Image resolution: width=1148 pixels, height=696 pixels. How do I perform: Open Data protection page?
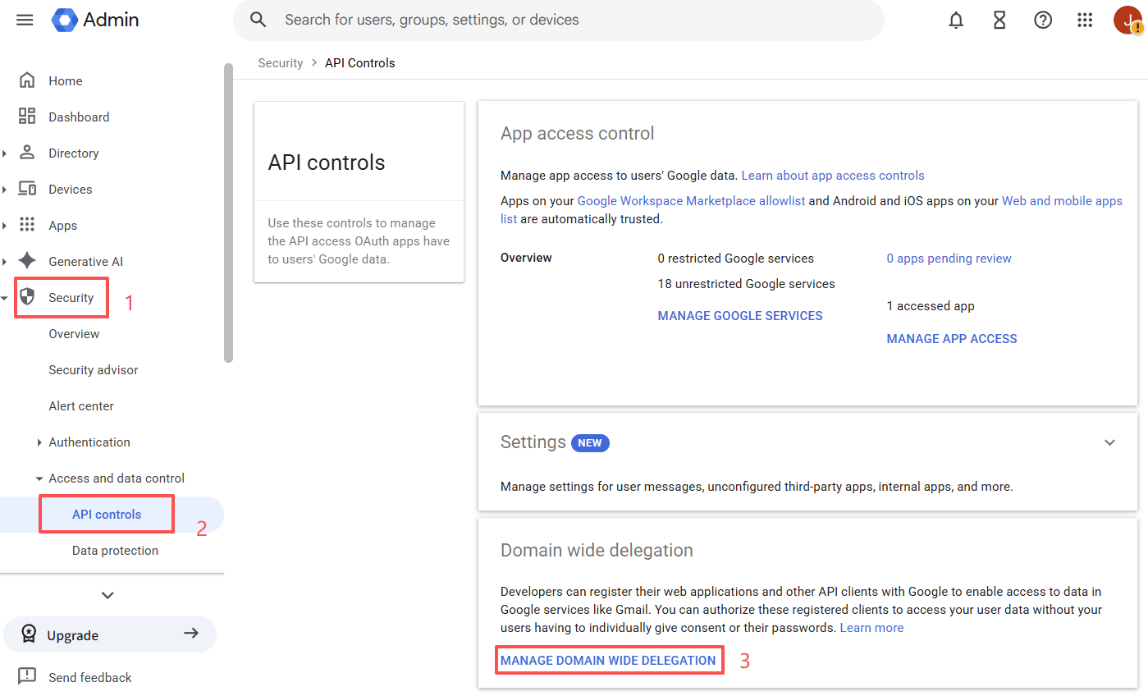115,550
